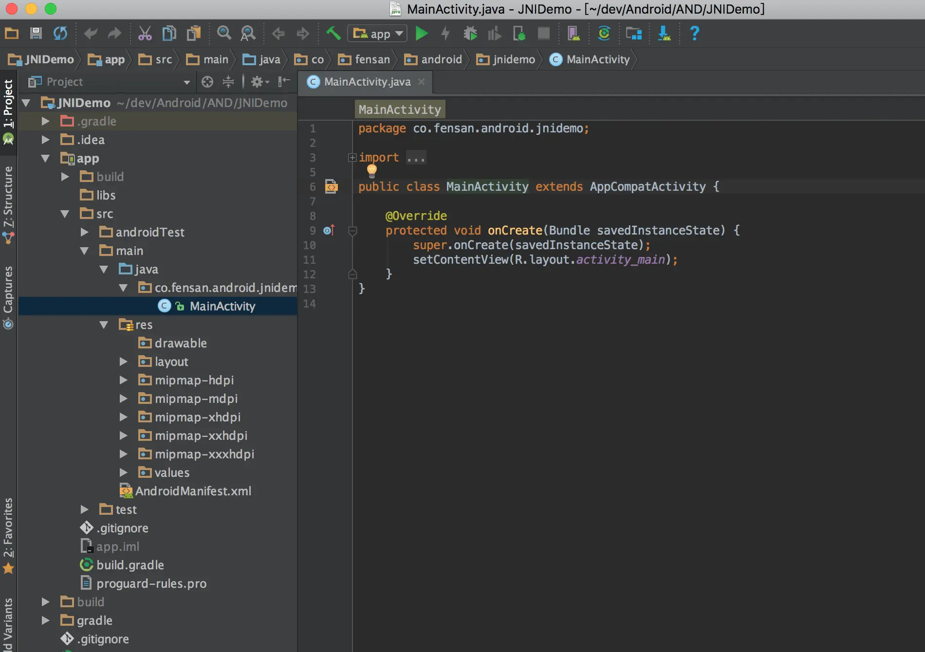Click the green Run app button
925x652 pixels.
pyautogui.click(x=421, y=34)
